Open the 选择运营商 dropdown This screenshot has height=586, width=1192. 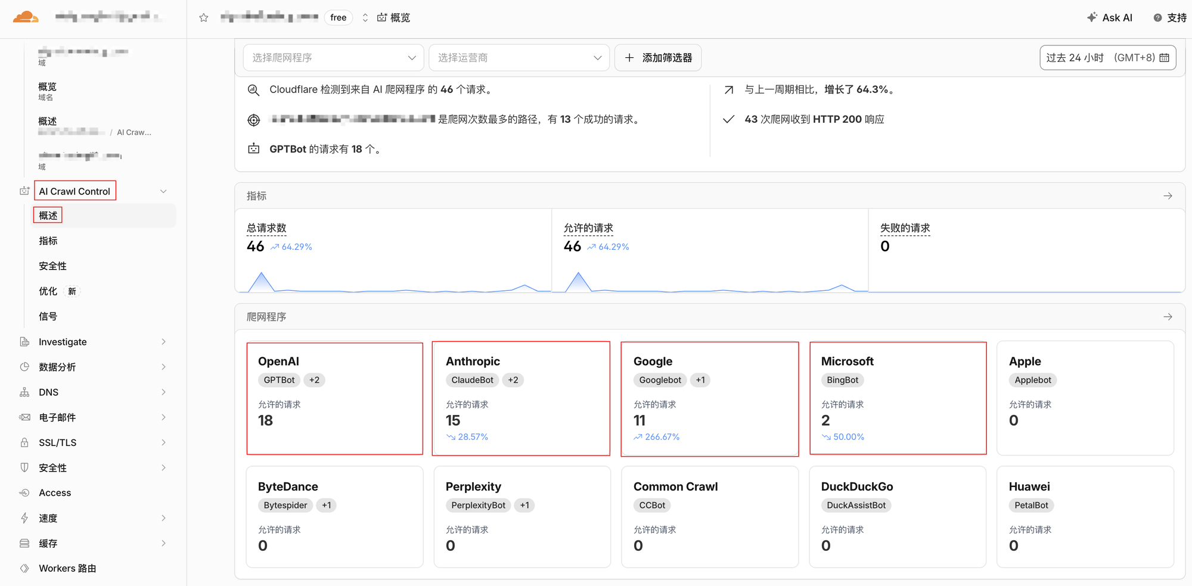(x=519, y=58)
